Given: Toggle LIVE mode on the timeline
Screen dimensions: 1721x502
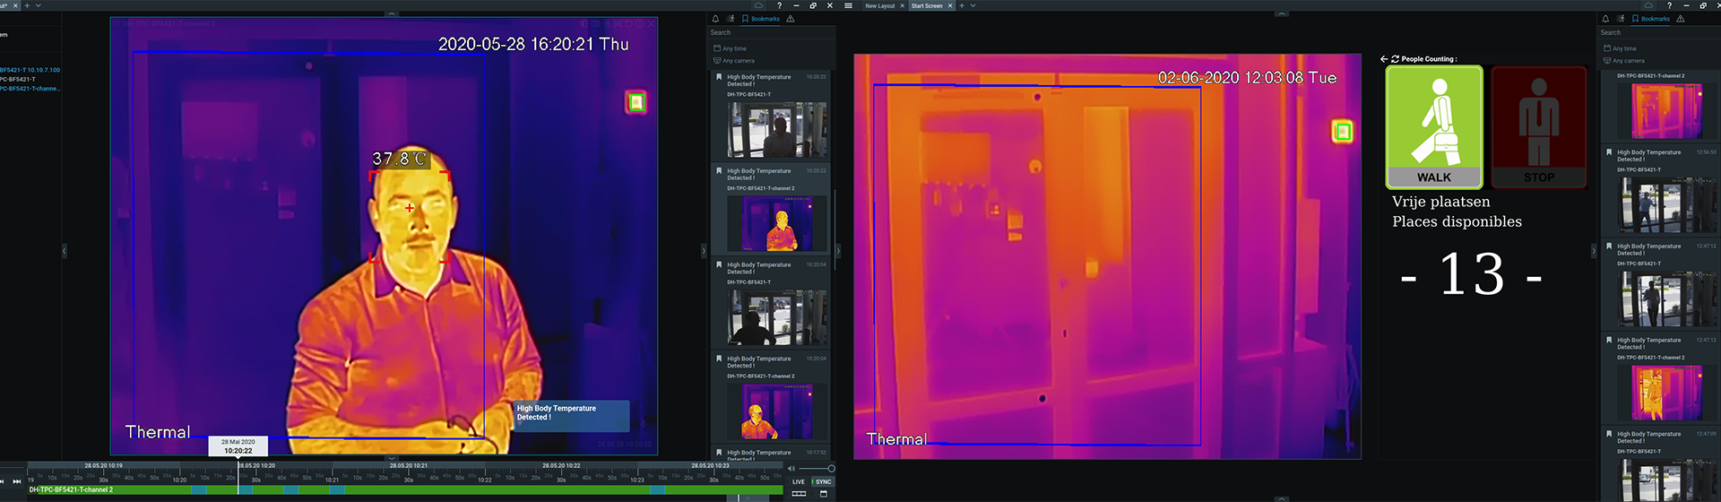Looking at the screenshot, I should pyautogui.click(x=798, y=481).
